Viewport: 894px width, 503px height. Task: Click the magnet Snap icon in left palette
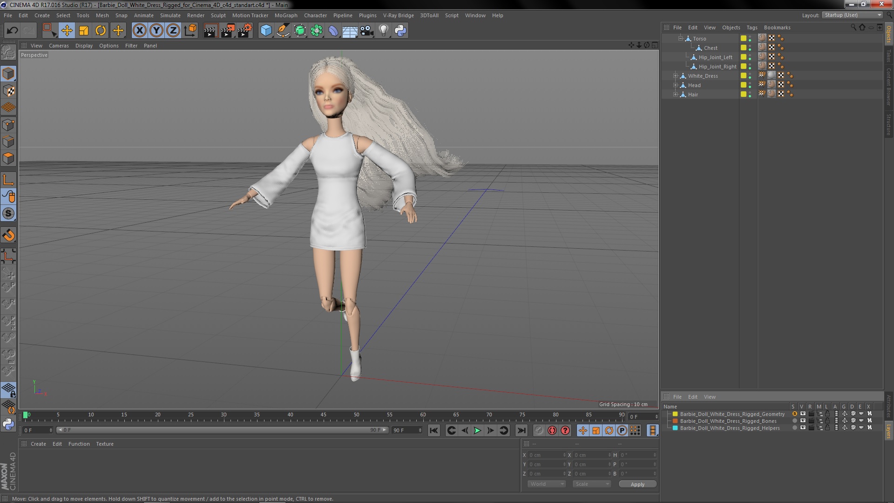pos(8,235)
